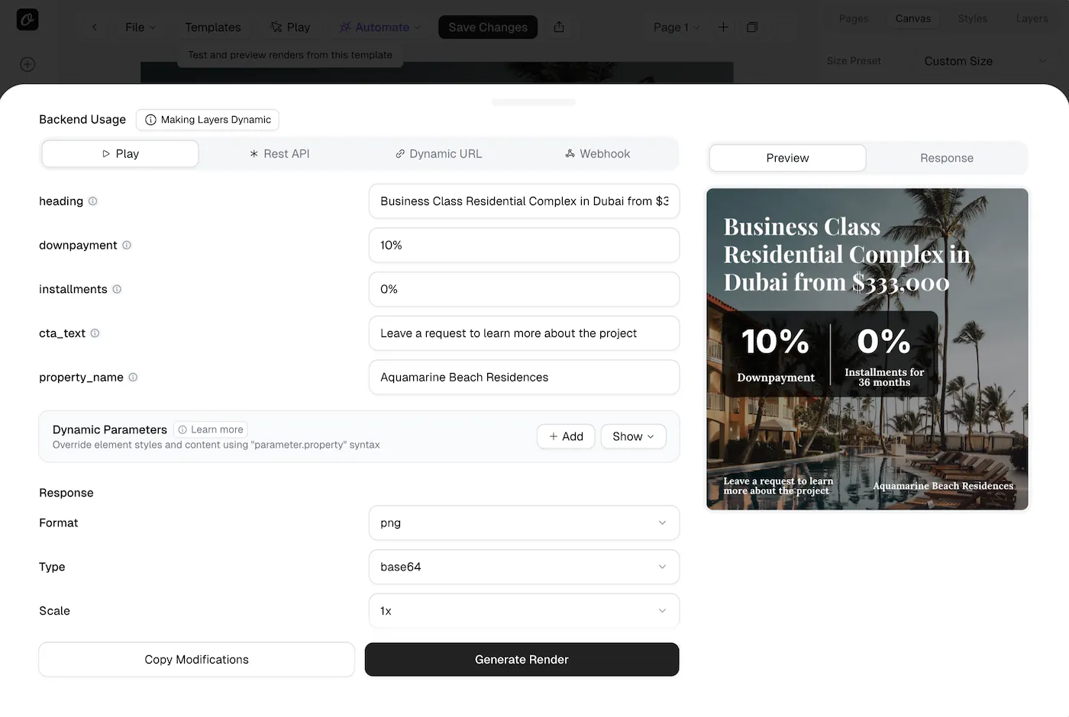Open the Custom Size preset dropdown

[985, 61]
